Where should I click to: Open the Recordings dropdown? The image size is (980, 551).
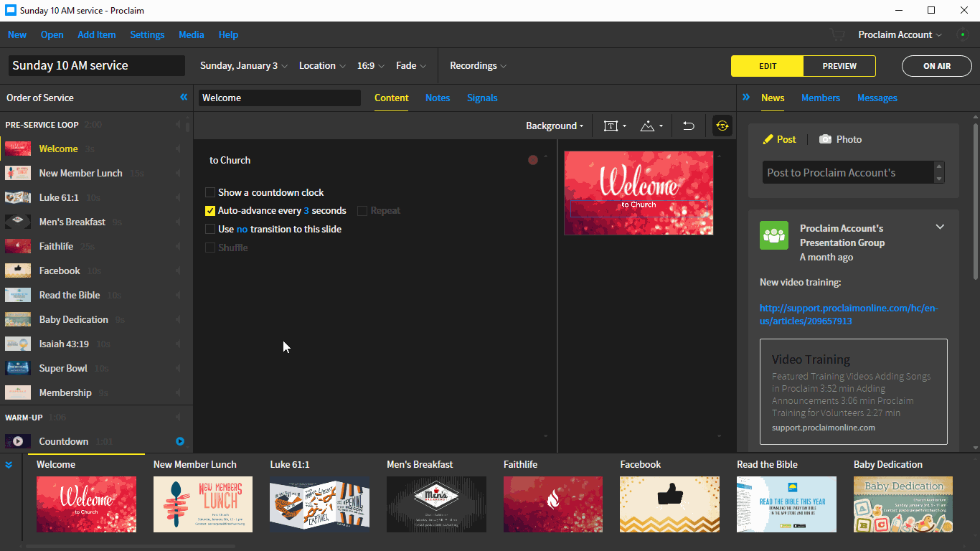pos(479,65)
